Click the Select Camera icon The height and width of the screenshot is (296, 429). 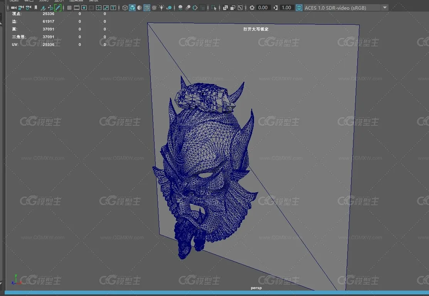click(13, 8)
